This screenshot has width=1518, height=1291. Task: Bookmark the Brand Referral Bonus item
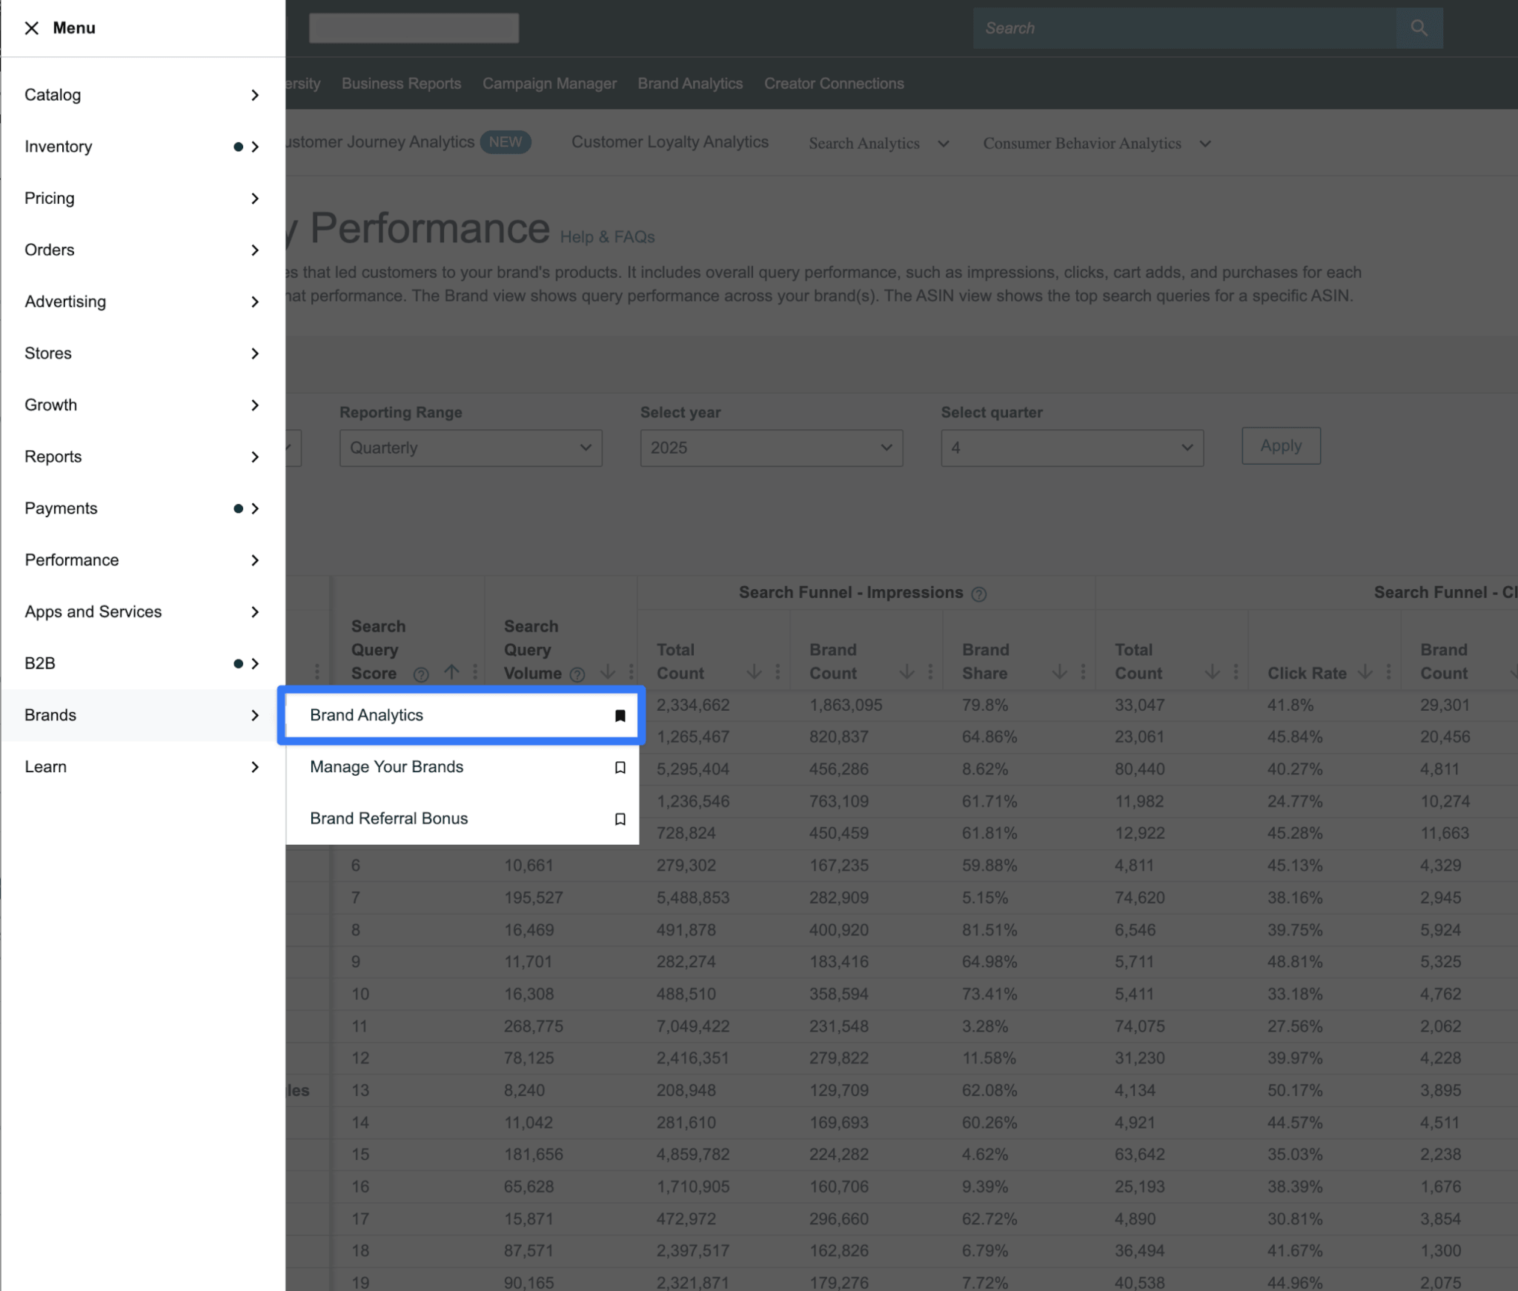pos(620,819)
